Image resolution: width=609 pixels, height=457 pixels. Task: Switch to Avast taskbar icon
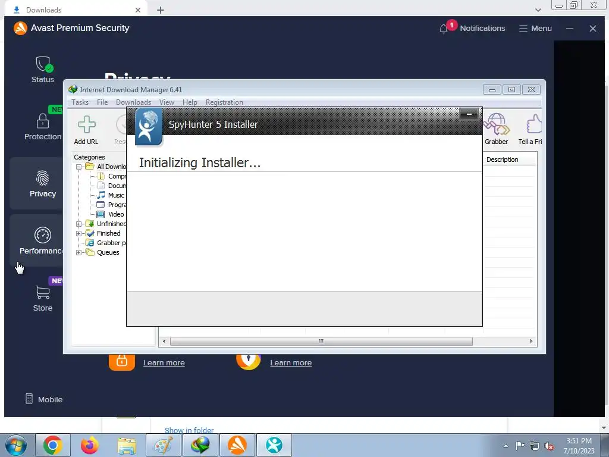coord(237,445)
